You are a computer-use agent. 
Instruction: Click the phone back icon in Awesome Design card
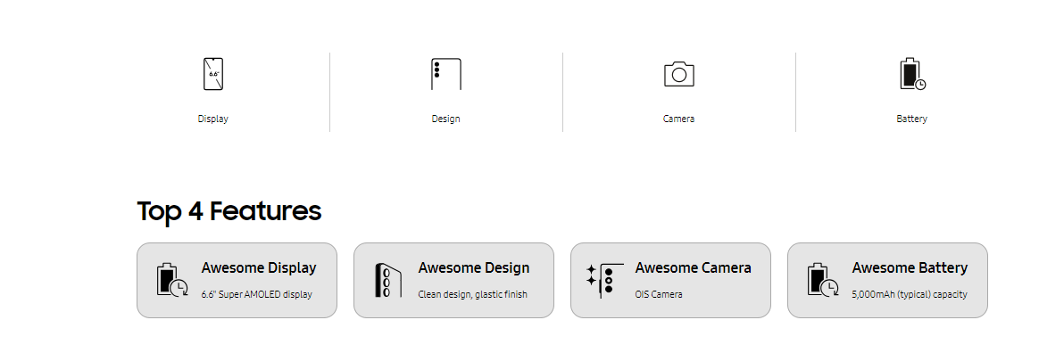click(388, 280)
